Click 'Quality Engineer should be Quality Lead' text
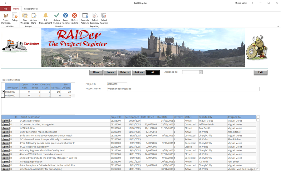 [43, 150]
